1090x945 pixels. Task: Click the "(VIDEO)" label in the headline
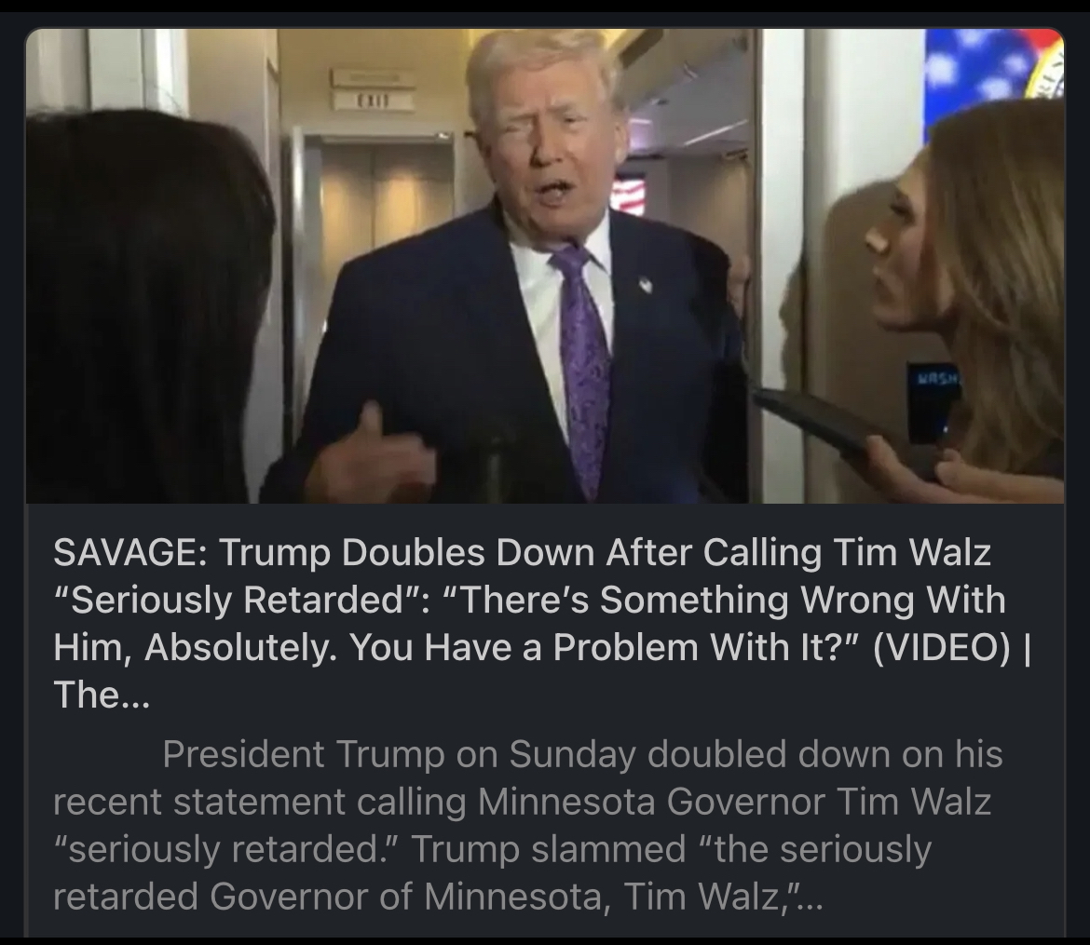click(x=939, y=648)
